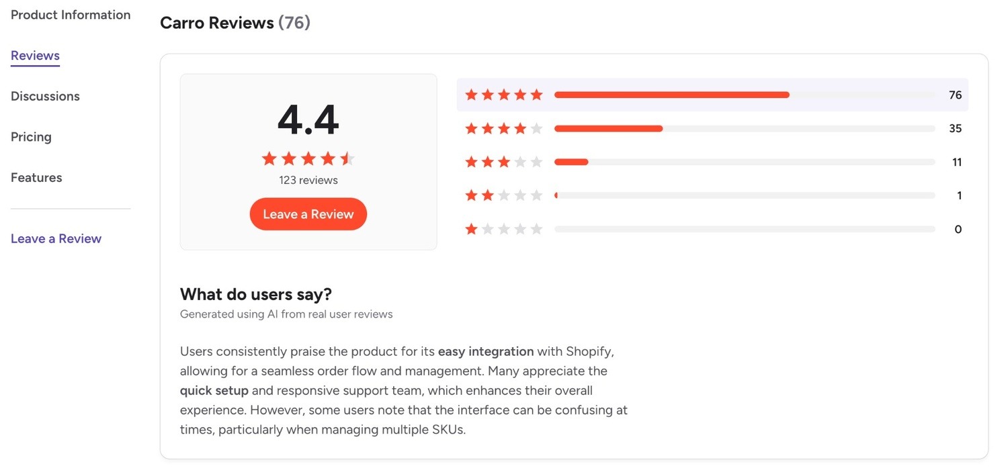Filter reviews by the three-star rating row

[x=712, y=162]
